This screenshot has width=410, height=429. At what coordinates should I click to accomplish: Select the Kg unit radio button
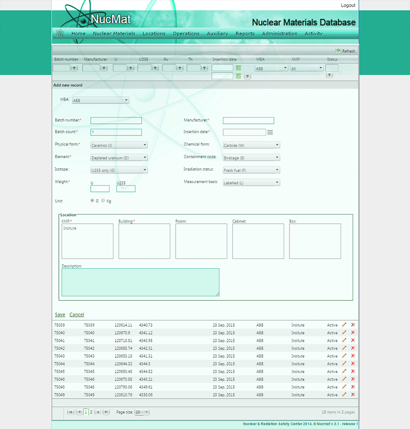point(103,201)
